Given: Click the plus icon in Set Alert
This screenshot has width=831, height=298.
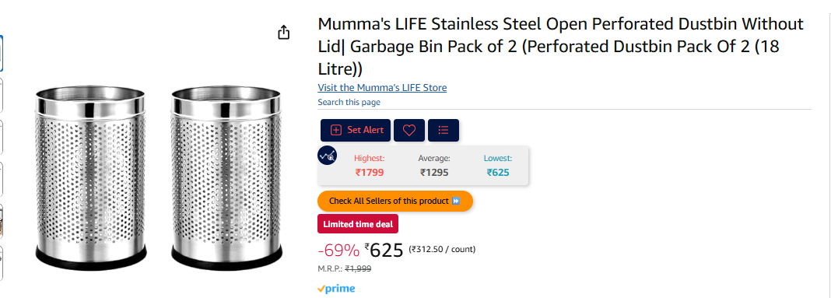Looking at the screenshot, I should [x=336, y=130].
